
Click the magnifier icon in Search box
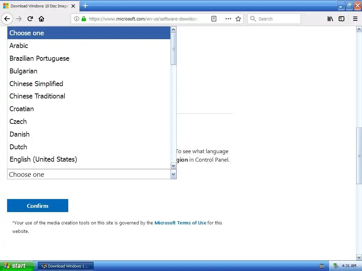[253, 19]
